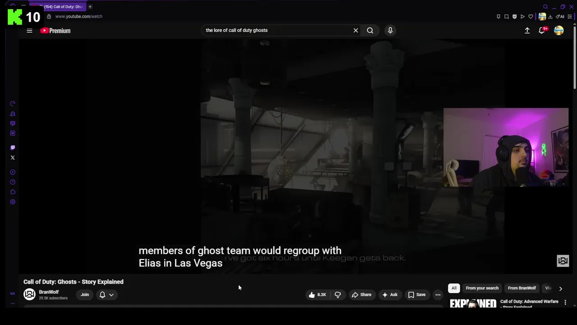Image resolution: width=577 pixels, height=325 pixels.
Task: Open the extensions icon in sidebar
Action: pos(13,192)
